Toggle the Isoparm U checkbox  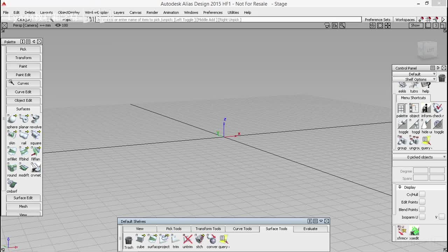pos(422,217)
